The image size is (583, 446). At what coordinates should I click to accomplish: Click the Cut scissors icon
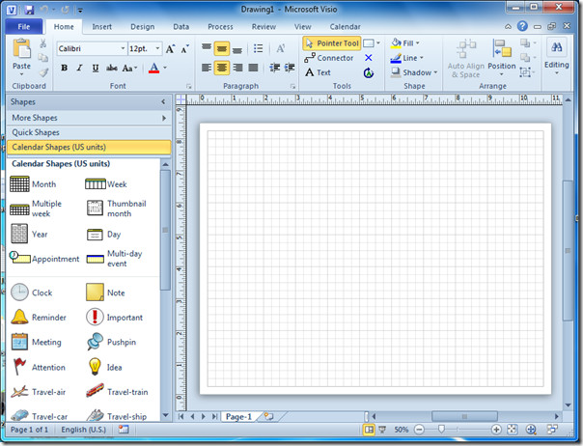[43, 43]
